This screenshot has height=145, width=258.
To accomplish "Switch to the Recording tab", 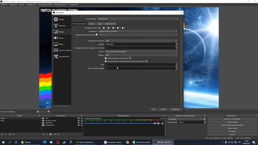I will coord(92,24).
